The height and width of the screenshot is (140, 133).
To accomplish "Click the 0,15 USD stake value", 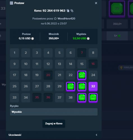I will tap(25, 38).
